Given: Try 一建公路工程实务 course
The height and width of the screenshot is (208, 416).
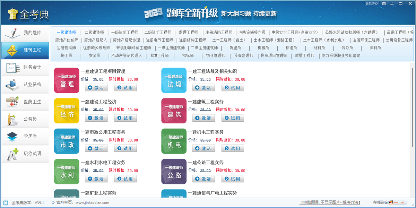Looking at the screenshot, I should tap(233, 179).
